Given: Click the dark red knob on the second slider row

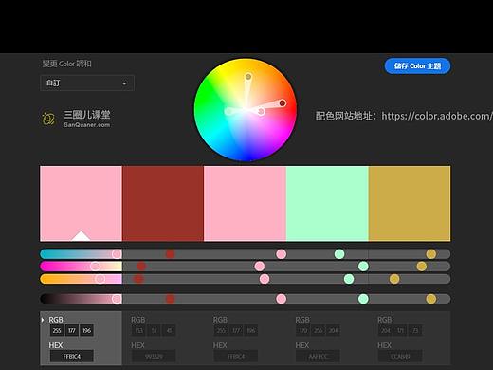Looking at the screenshot, I should (x=141, y=267).
